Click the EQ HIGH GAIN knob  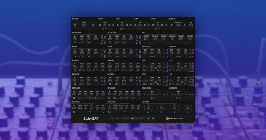click(x=190, y=39)
